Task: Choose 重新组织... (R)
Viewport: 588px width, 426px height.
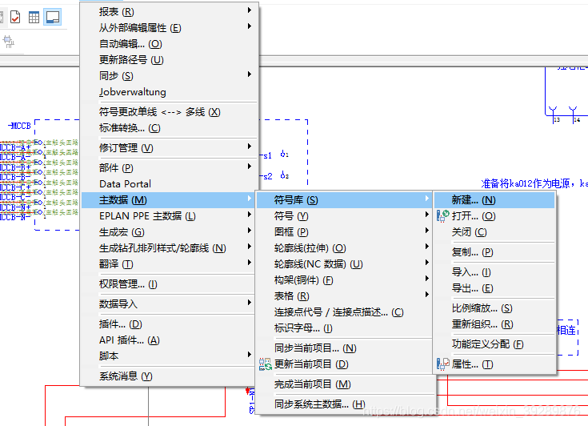Action: click(x=494, y=324)
